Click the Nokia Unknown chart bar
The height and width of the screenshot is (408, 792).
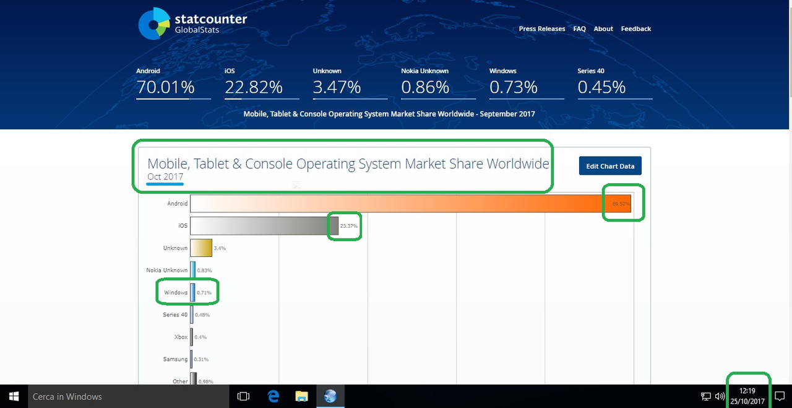(x=193, y=270)
